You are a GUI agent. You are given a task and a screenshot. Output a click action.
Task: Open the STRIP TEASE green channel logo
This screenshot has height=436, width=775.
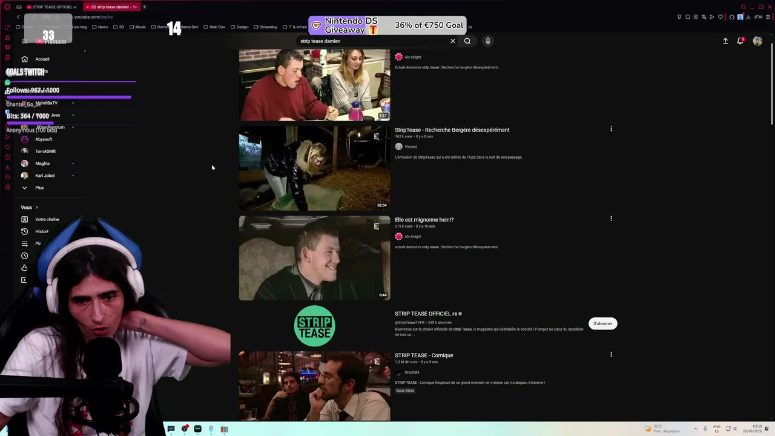(314, 326)
